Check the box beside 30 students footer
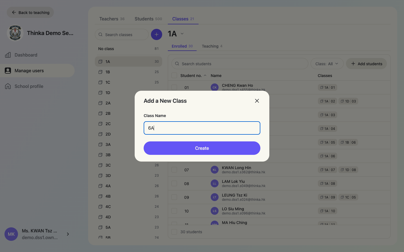Viewport: 404px width, 252px height. tap(174, 232)
